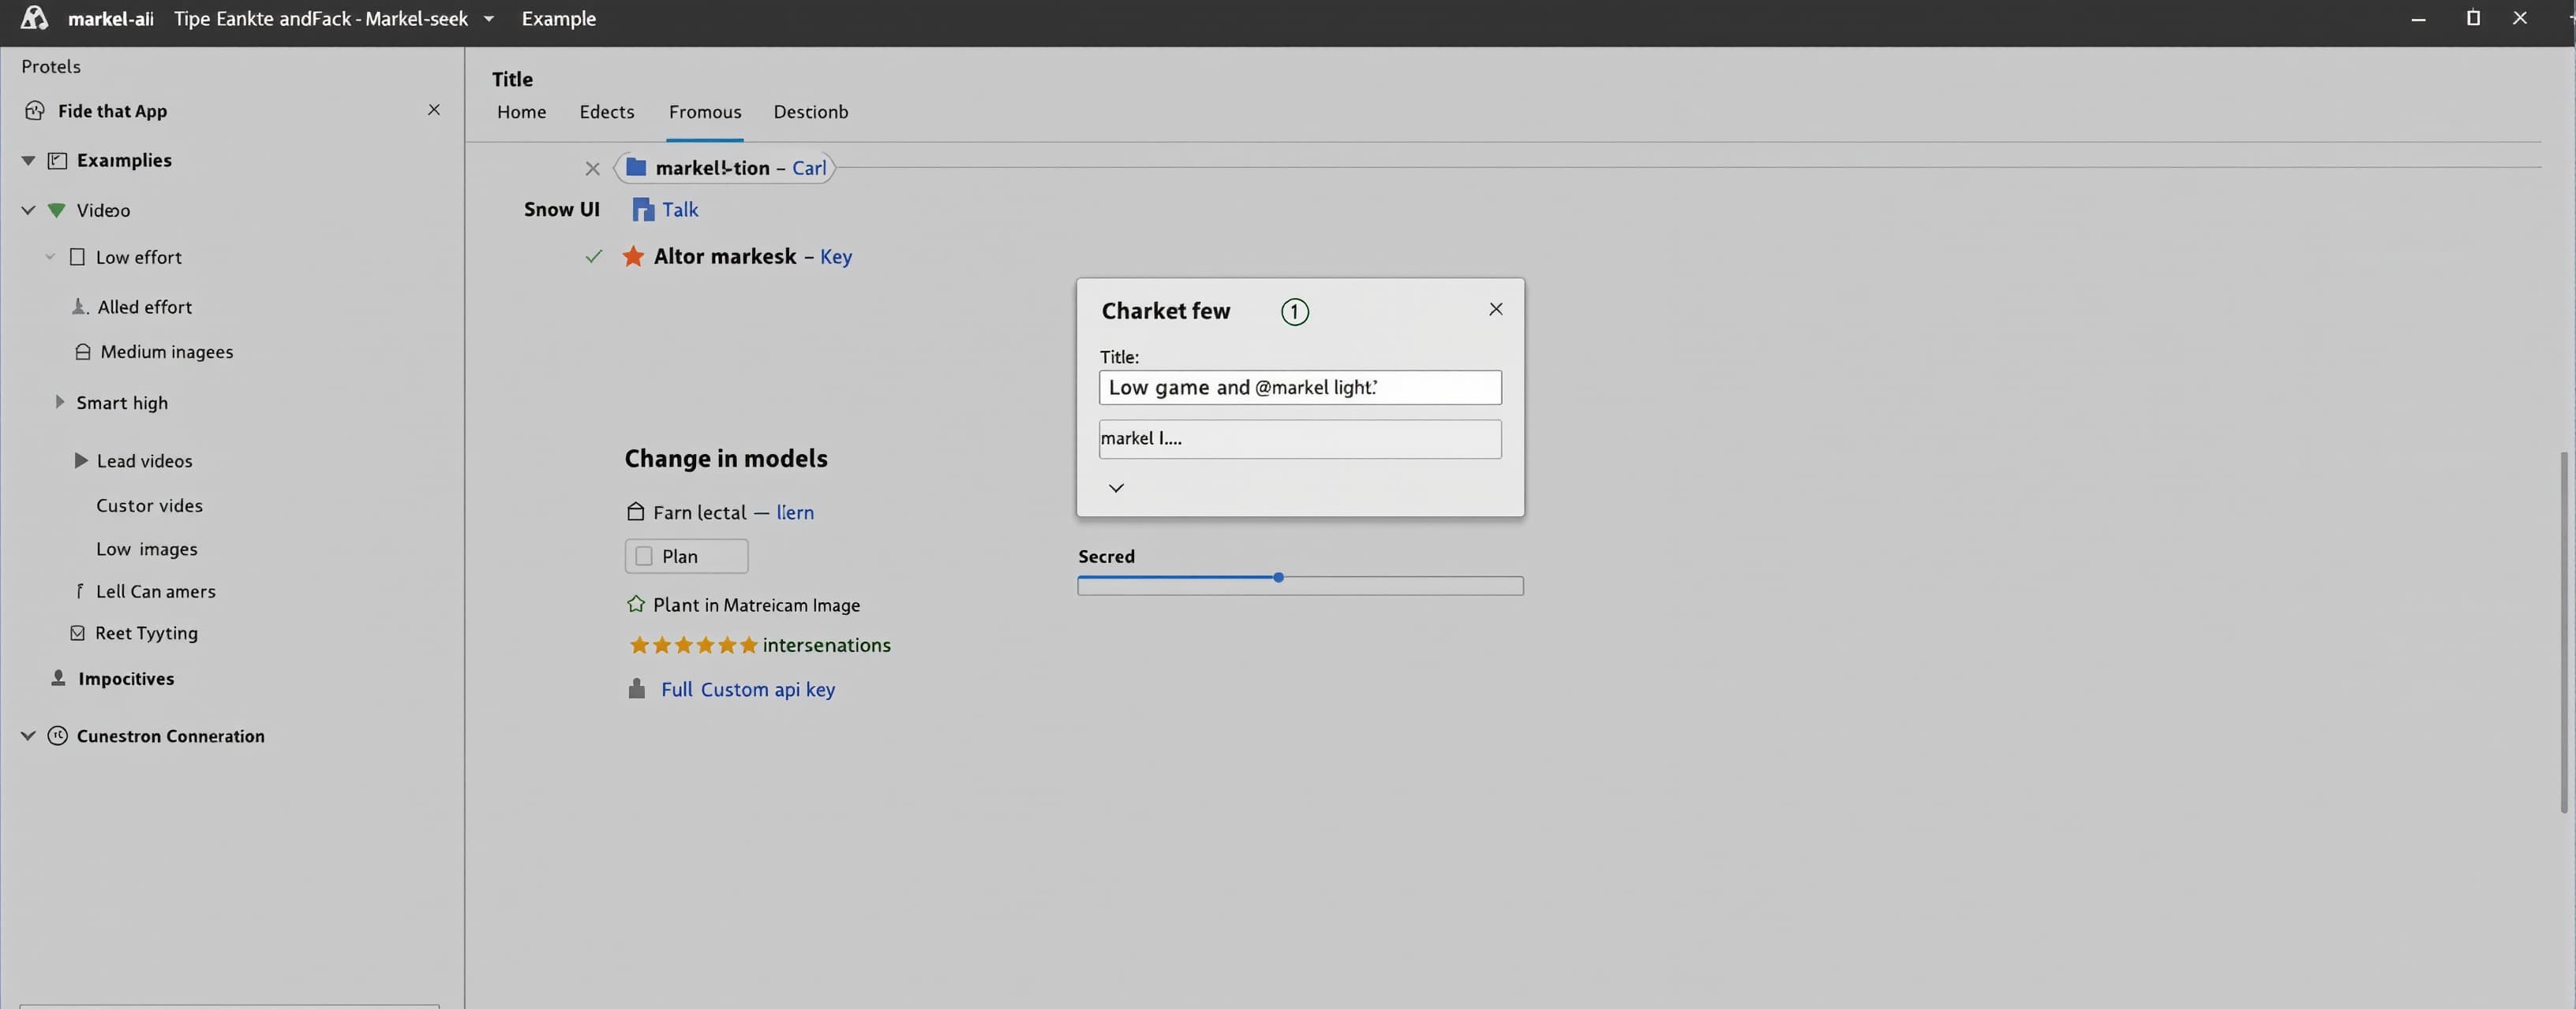Select Custor vides tree item
This screenshot has width=2576, height=1009.
point(149,505)
